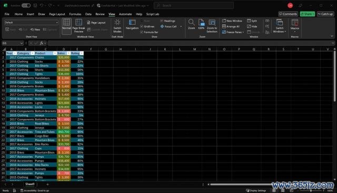Open the user account avatar
337x193 pixels.
click(290, 6)
